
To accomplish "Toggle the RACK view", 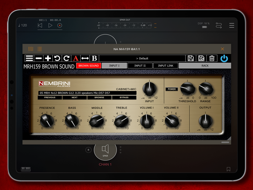I will click(x=205, y=66).
